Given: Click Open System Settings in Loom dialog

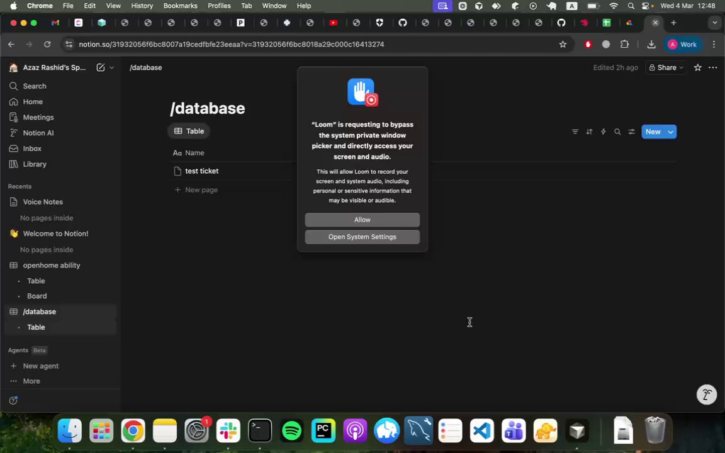Looking at the screenshot, I should point(362,237).
